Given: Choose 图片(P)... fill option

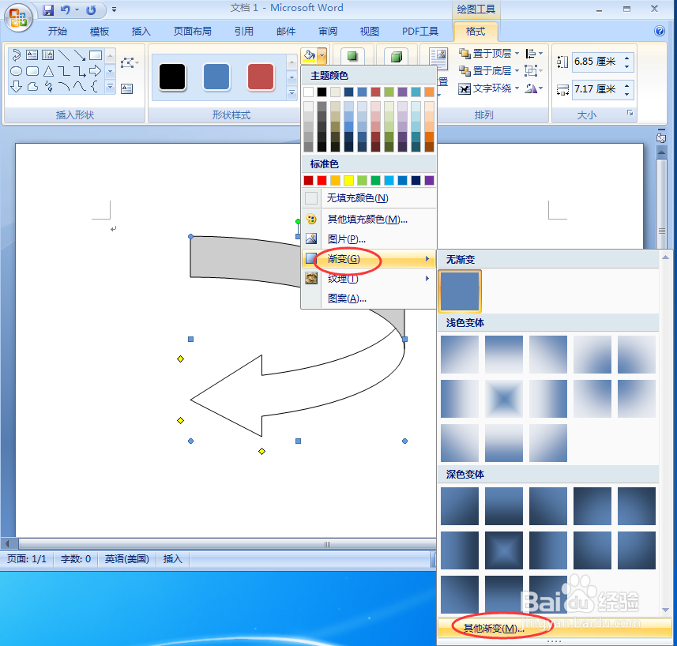Looking at the screenshot, I should pyautogui.click(x=369, y=238).
